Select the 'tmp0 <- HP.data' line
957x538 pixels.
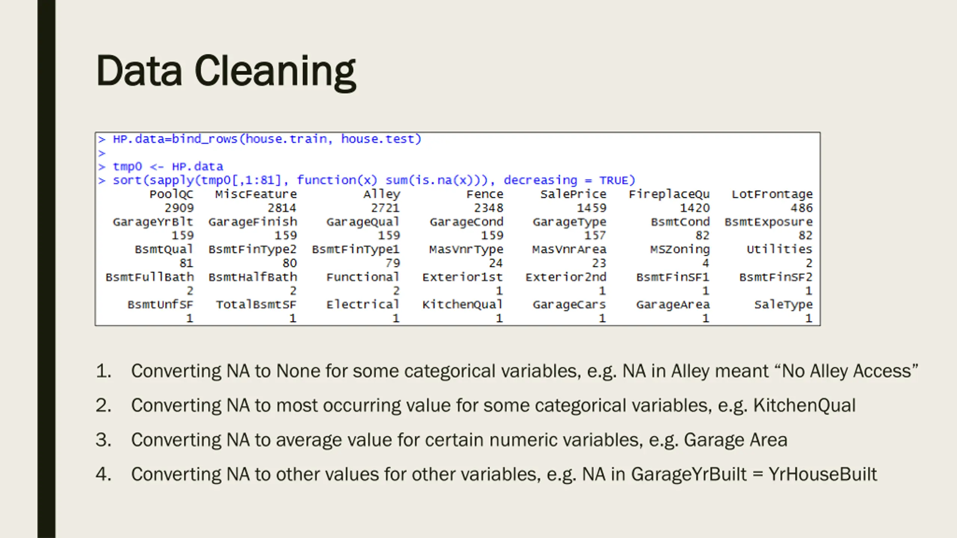[x=161, y=167]
